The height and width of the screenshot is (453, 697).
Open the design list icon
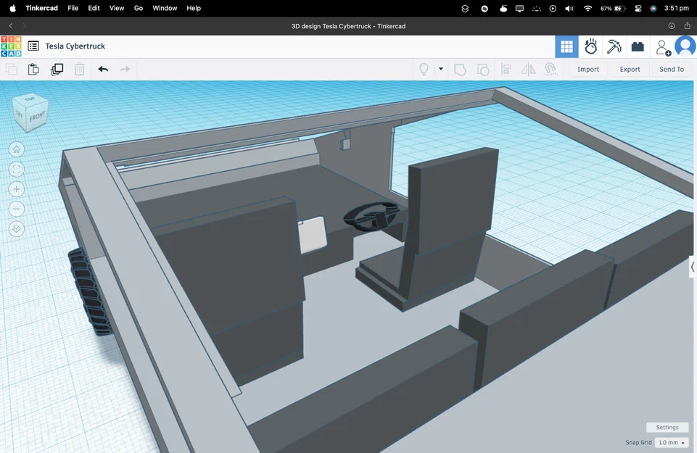coord(33,46)
